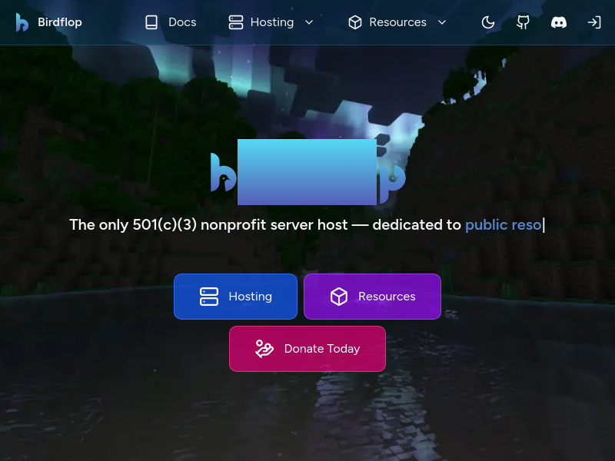Image resolution: width=615 pixels, height=461 pixels.
Task: Toggle dark mode with the moon icon
Action: [488, 22]
